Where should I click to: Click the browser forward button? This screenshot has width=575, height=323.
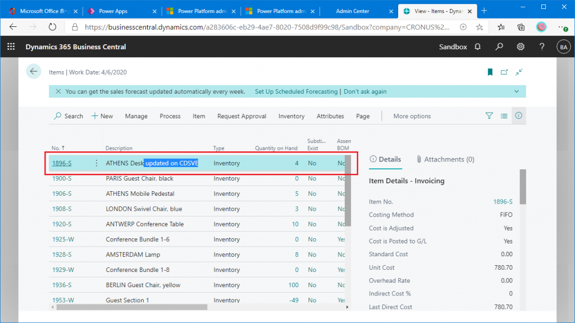[33, 27]
